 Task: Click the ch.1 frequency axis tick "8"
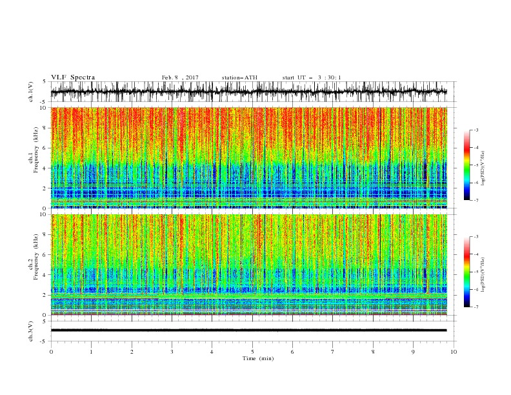[x=46, y=128]
